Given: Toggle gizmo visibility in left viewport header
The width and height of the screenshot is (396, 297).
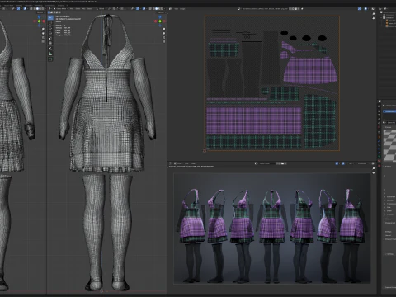Looking at the screenshot, I should coord(18,9).
